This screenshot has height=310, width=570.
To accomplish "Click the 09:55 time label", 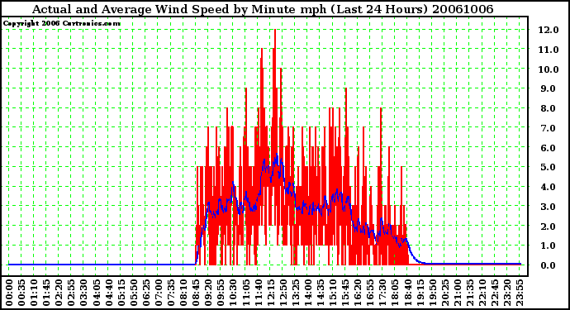I will 221,293.
